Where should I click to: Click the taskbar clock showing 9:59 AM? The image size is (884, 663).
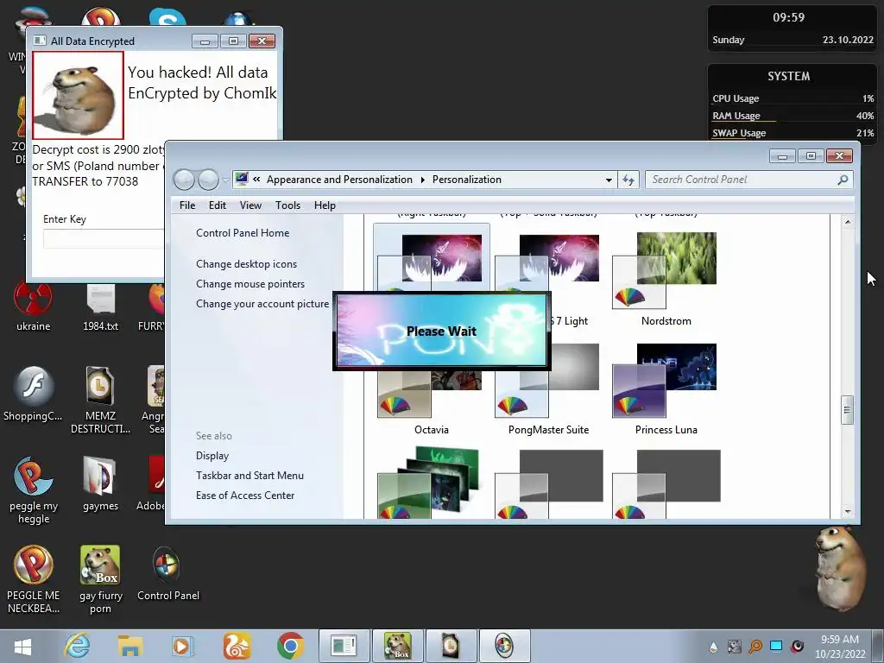point(839,646)
